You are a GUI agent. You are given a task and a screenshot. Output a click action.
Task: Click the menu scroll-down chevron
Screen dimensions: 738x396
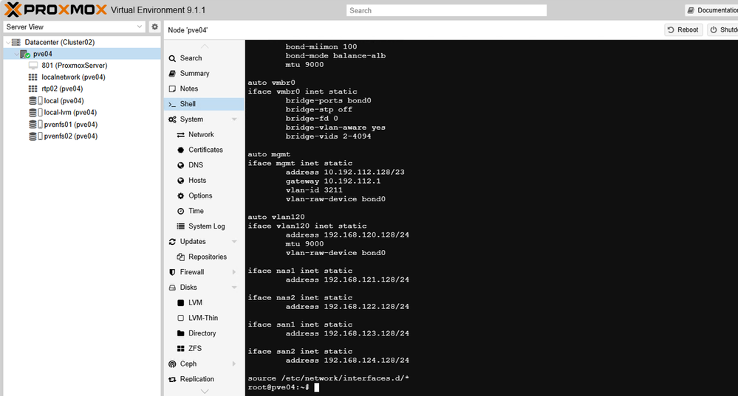pos(205,391)
